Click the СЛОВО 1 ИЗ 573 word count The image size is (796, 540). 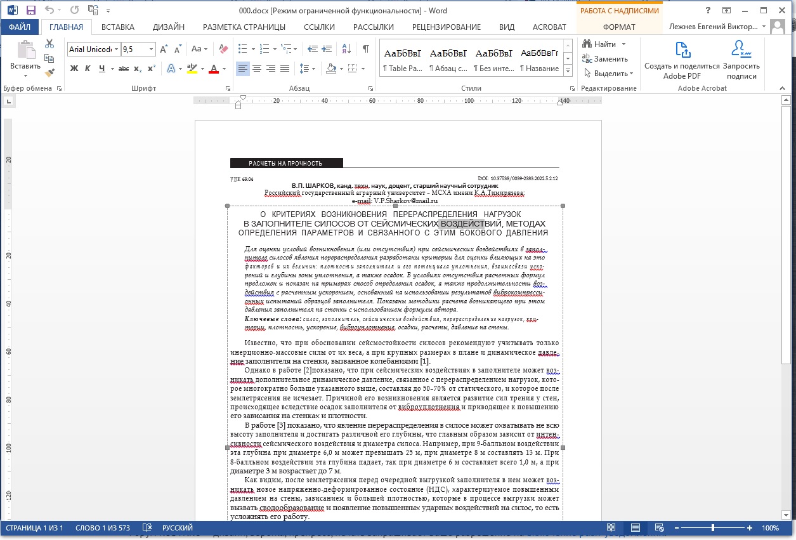[102, 528]
